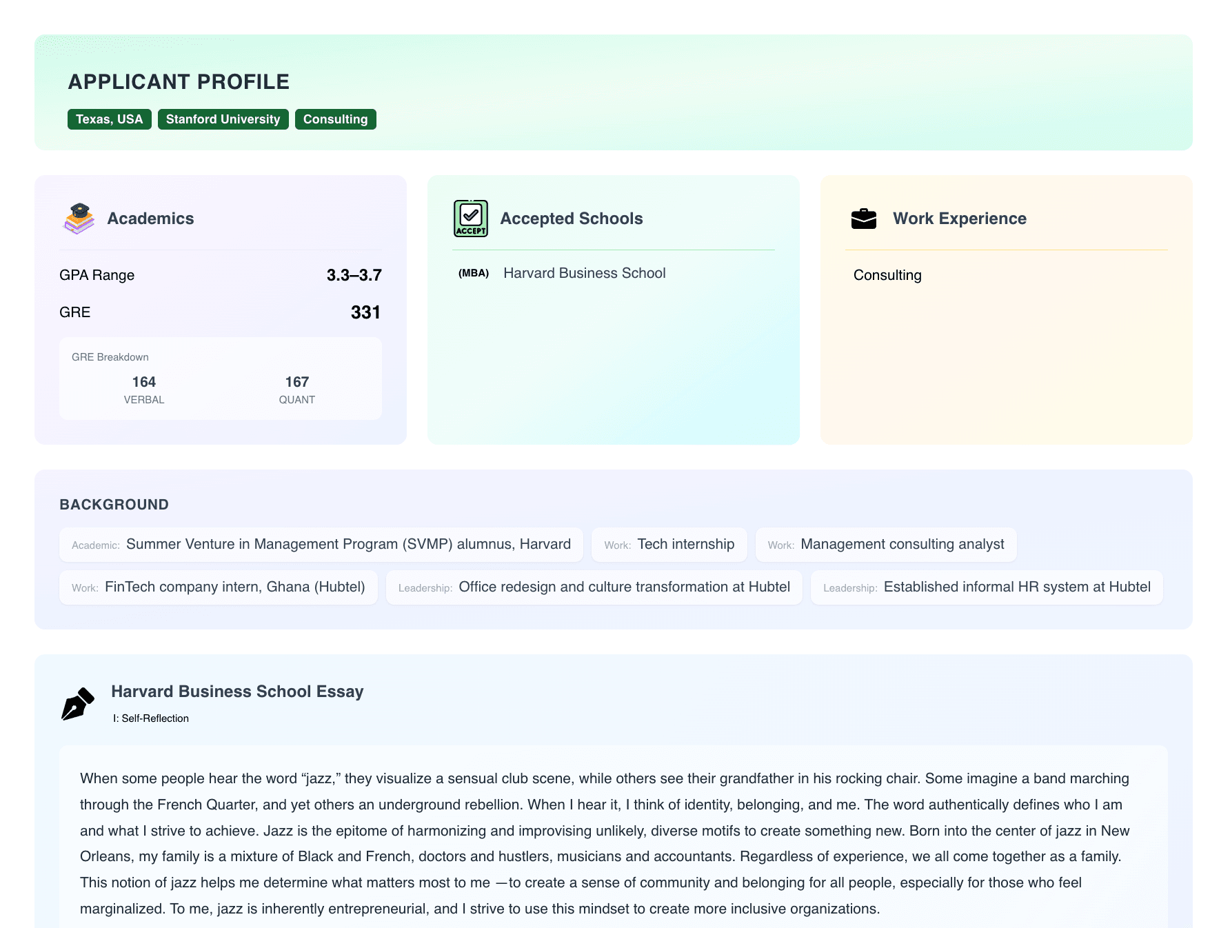Click the briefcase icon for Work Experience

point(864,218)
